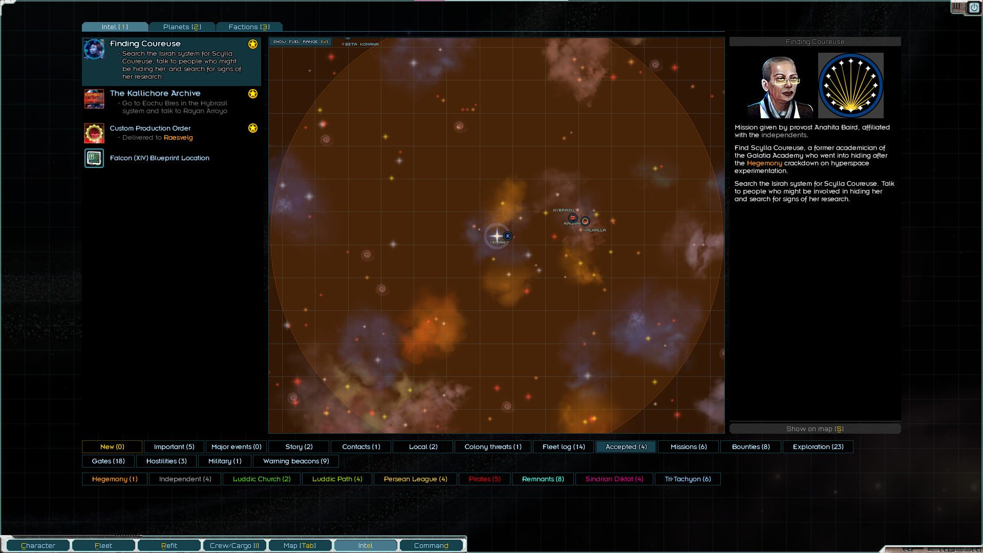
Task: Click the Isirah star system on map
Action: (x=497, y=236)
